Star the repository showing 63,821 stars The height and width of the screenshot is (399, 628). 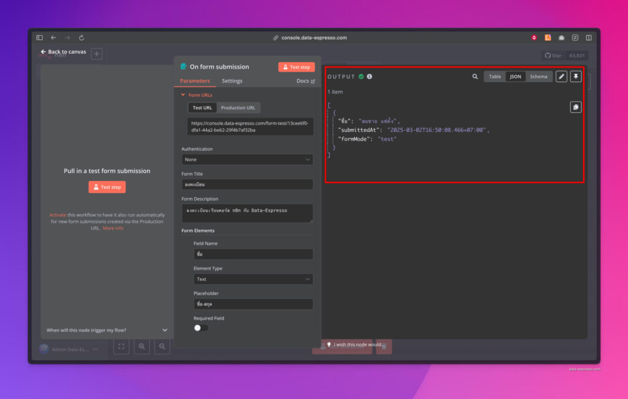(x=552, y=56)
